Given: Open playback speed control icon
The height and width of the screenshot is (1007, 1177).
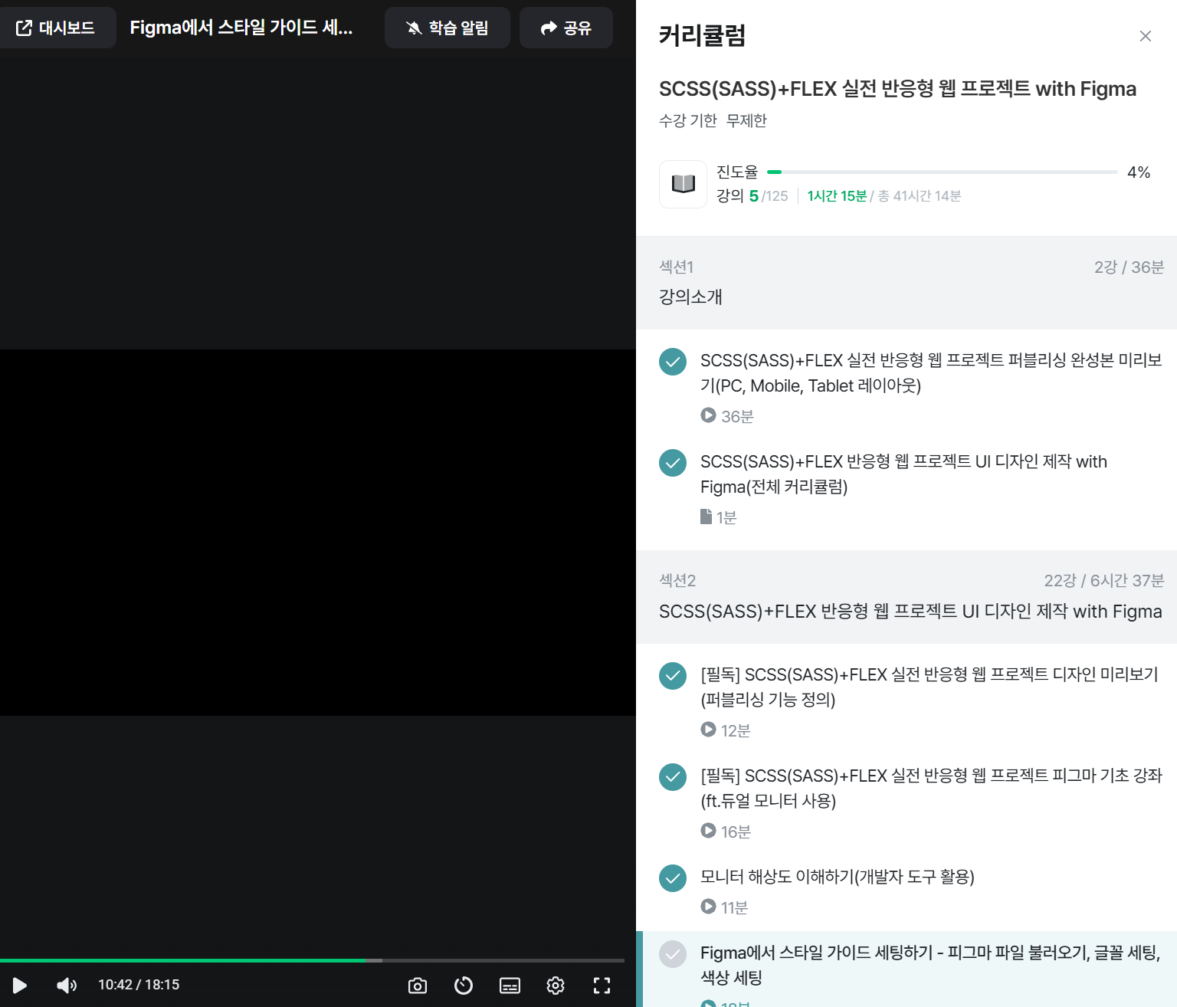Looking at the screenshot, I should pos(464,986).
